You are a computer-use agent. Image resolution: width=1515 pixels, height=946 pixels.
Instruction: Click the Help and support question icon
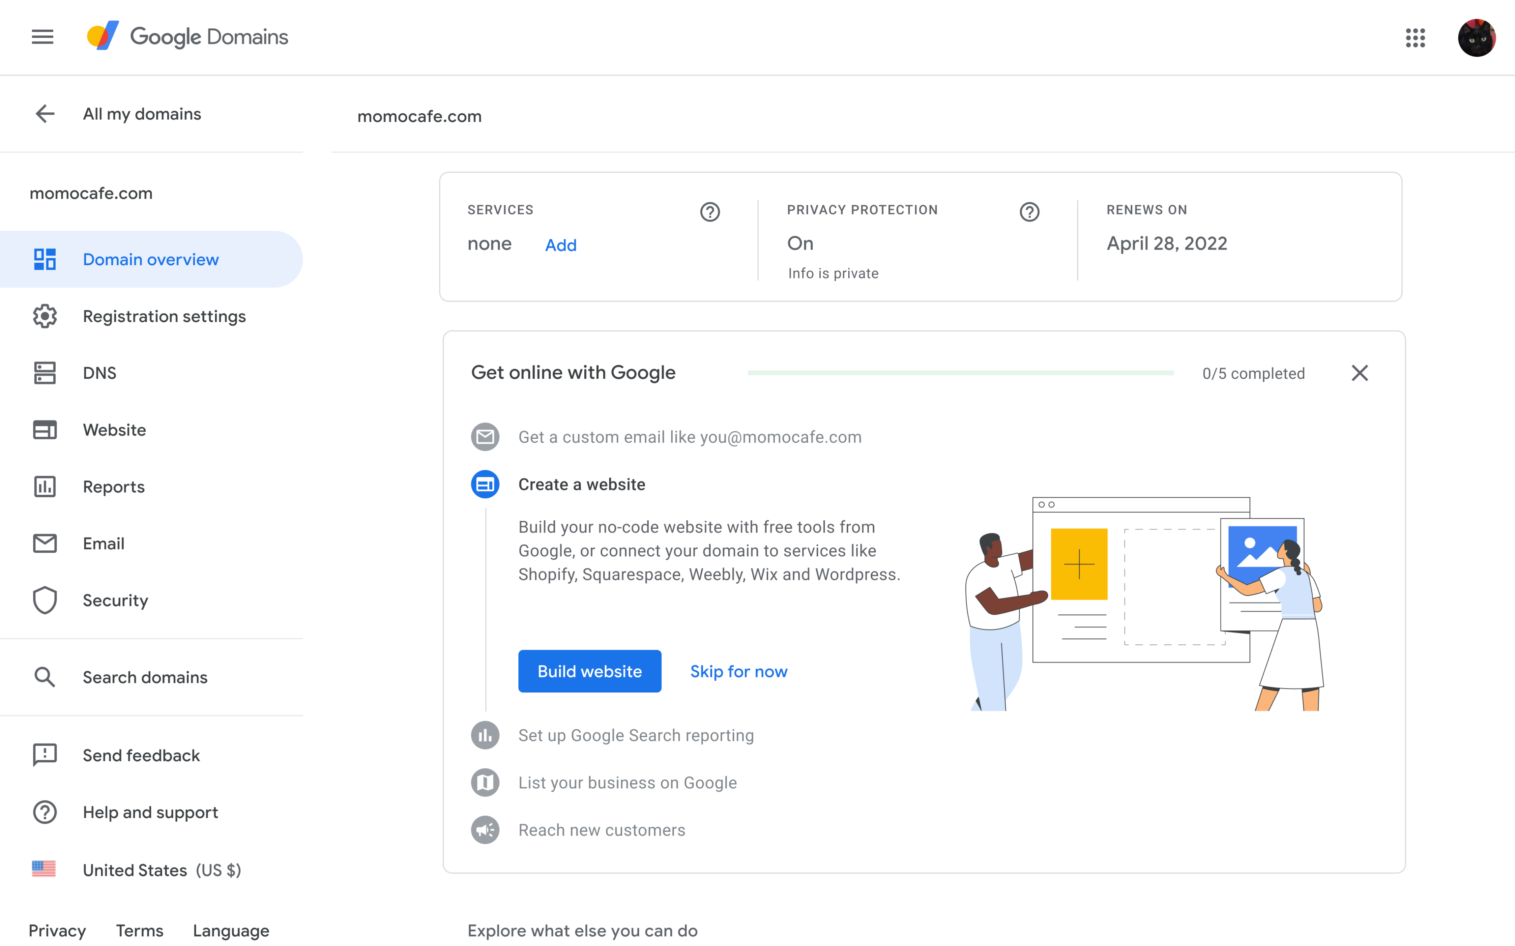click(45, 812)
